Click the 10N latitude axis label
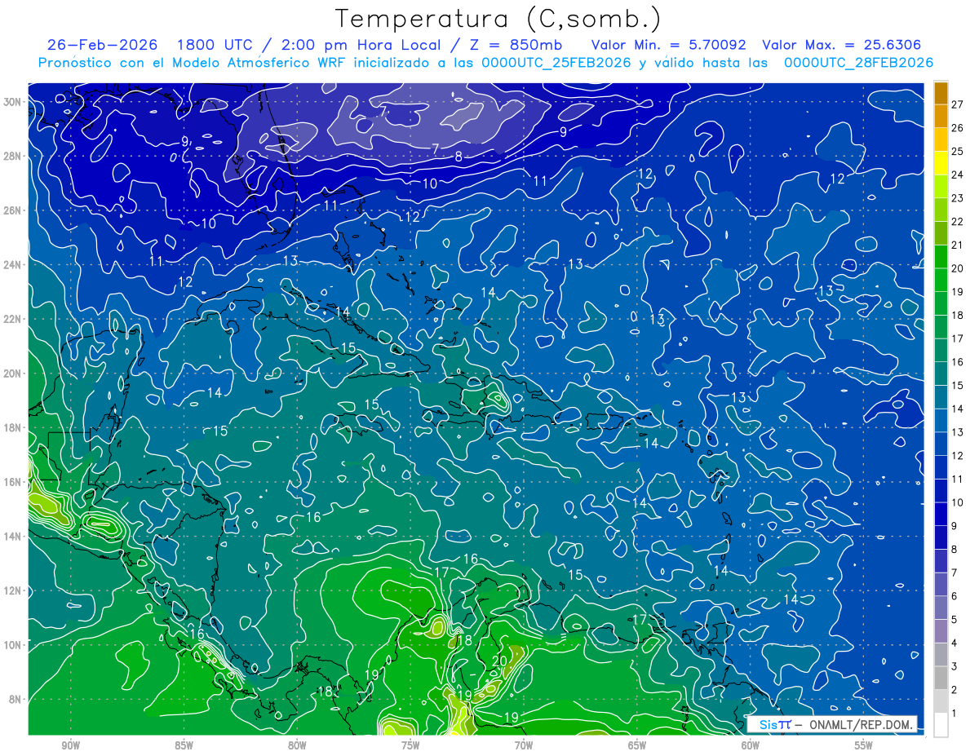979x756 pixels. (14, 645)
